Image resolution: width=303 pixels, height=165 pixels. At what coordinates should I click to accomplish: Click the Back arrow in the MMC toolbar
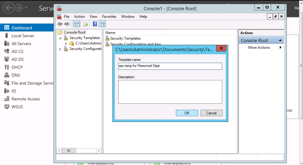[x=60, y=24]
